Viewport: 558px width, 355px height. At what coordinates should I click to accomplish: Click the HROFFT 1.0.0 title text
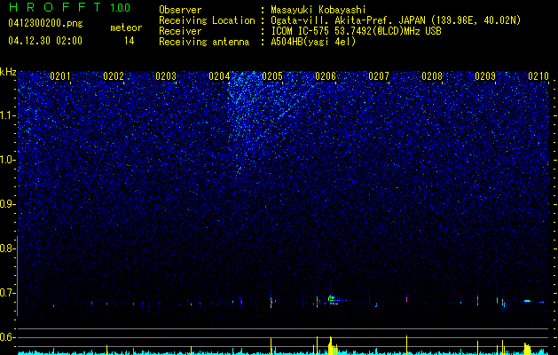(69, 7)
